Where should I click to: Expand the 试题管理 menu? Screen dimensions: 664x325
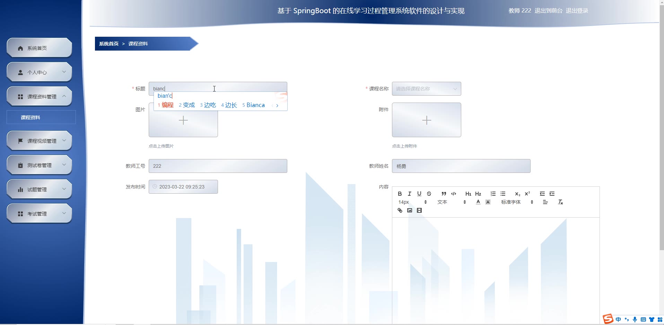click(x=39, y=189)
